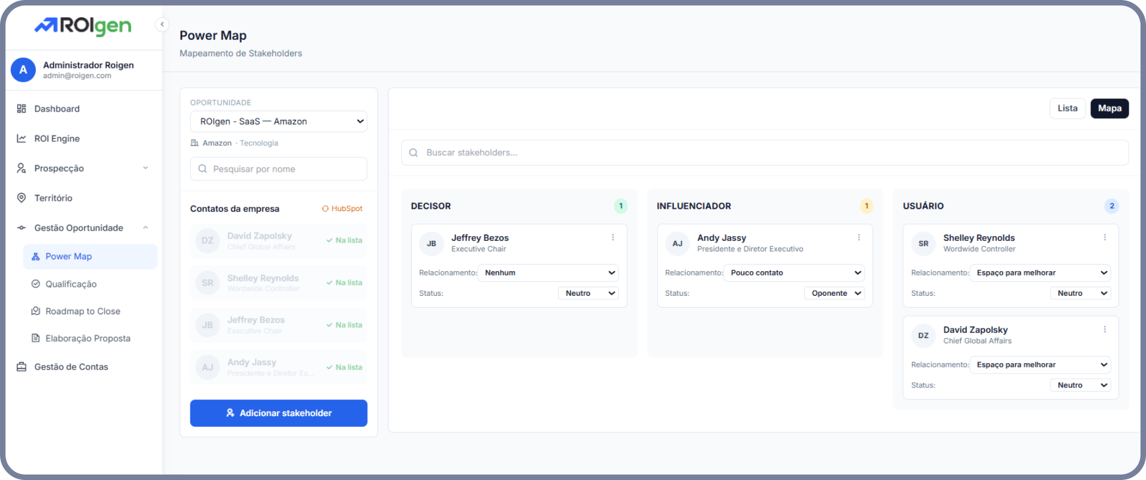The height and width of the screenshot is (480, 1146).
Task: Click the Administrador Roigen avatar
Action: click(x=23, y=70)
